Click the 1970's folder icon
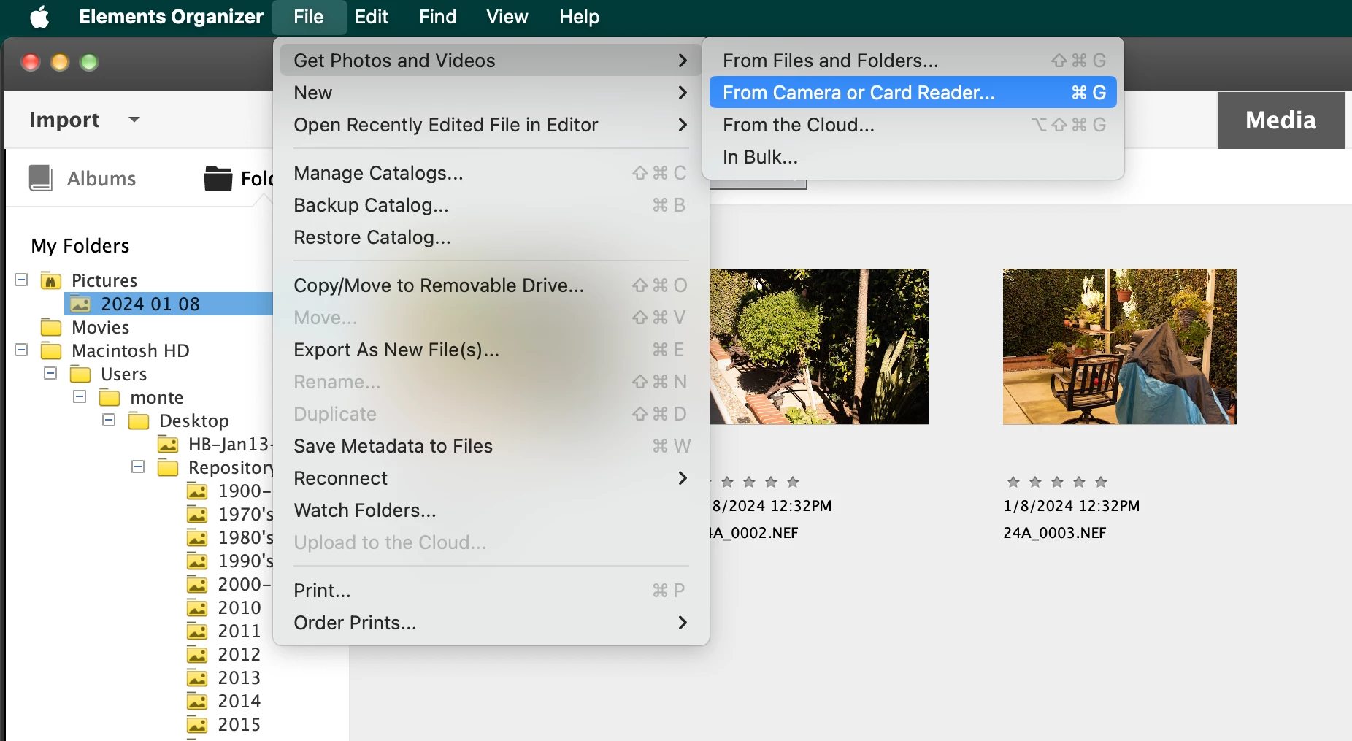This screenshot has width=1352, height=741. tap(197, 514)
